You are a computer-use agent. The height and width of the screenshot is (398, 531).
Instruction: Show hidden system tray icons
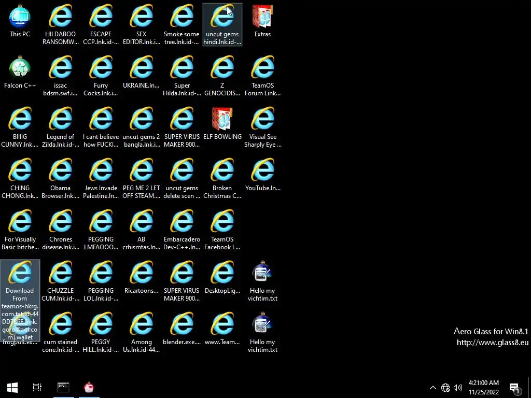(x=433, y=388)
